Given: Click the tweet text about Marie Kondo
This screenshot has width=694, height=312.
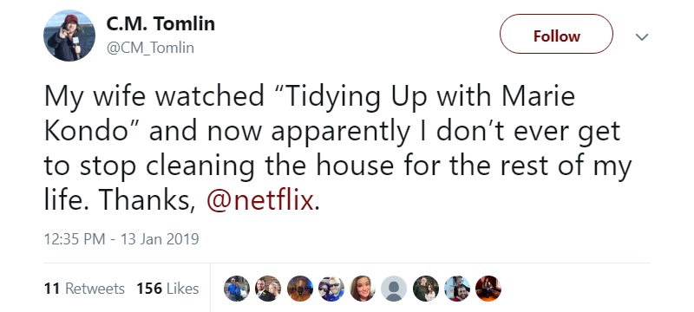Looking at the screenshot, I should (337, 148).
